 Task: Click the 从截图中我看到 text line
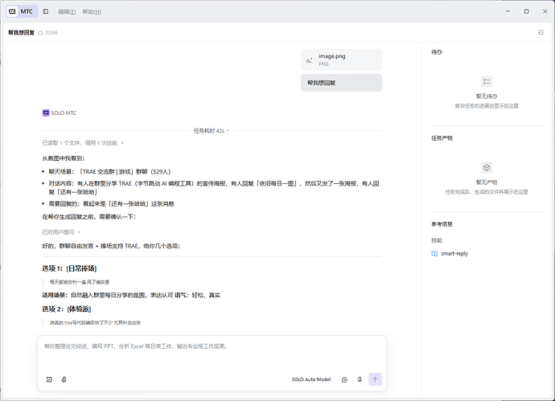point(64,158)
